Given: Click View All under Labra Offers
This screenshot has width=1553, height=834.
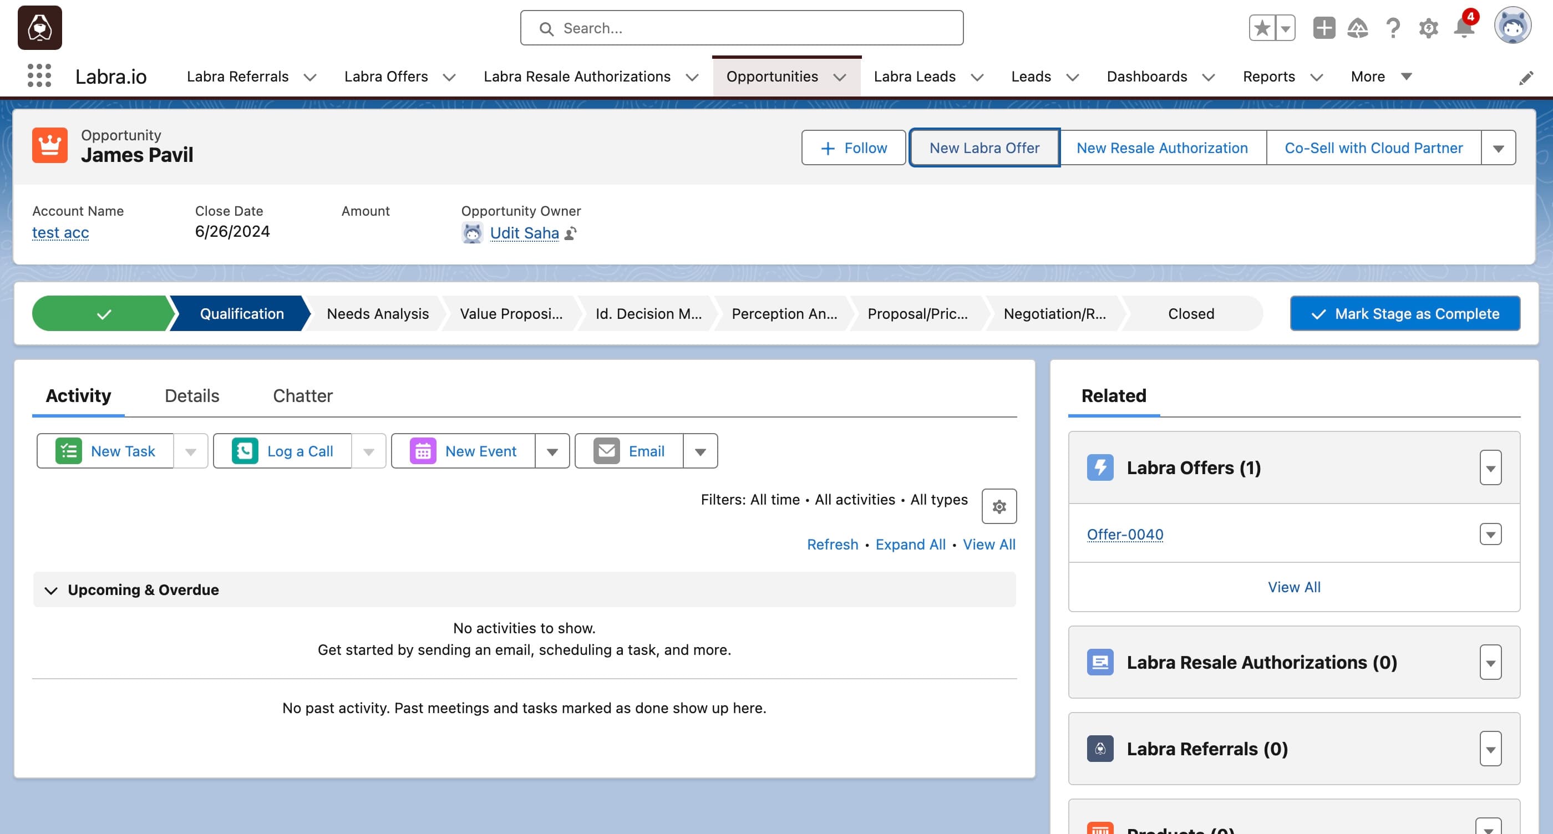Looking at the screenshot, I should (x=1294, y=587).
